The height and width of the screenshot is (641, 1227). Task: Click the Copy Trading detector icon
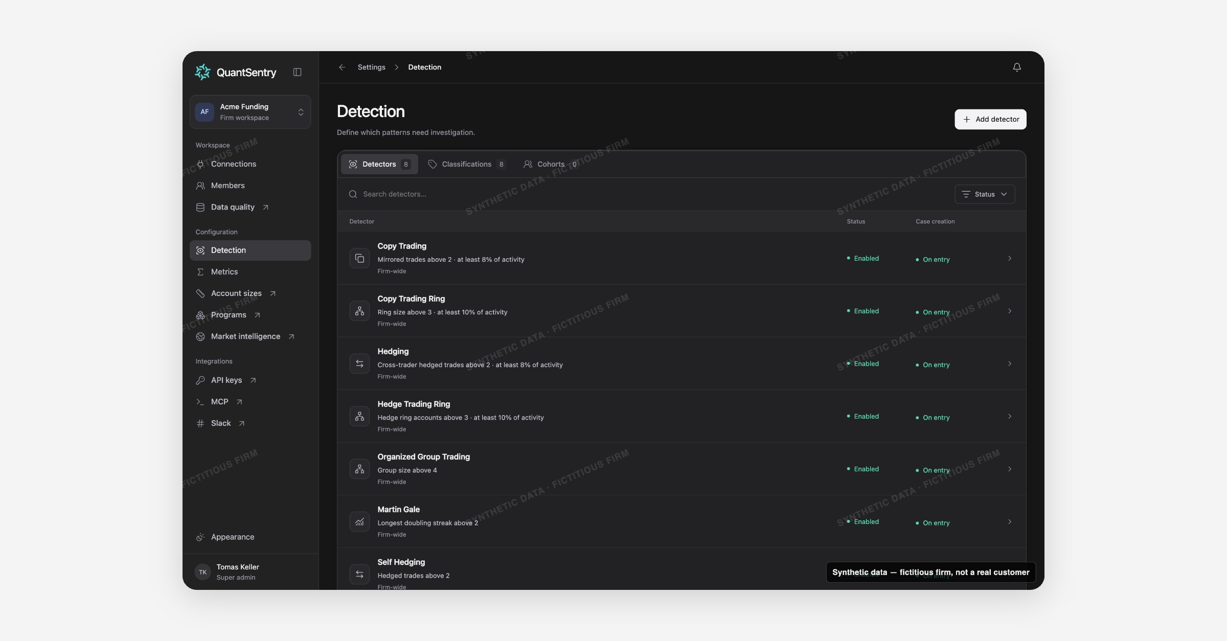coord(359,258)
